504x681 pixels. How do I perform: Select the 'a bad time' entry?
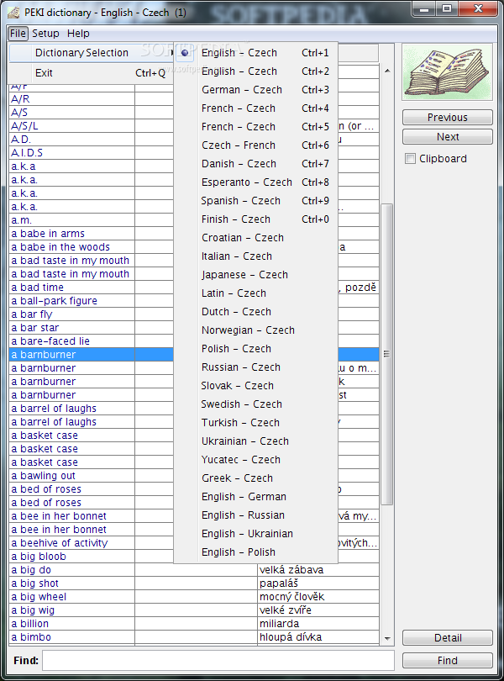click(72, 288)
